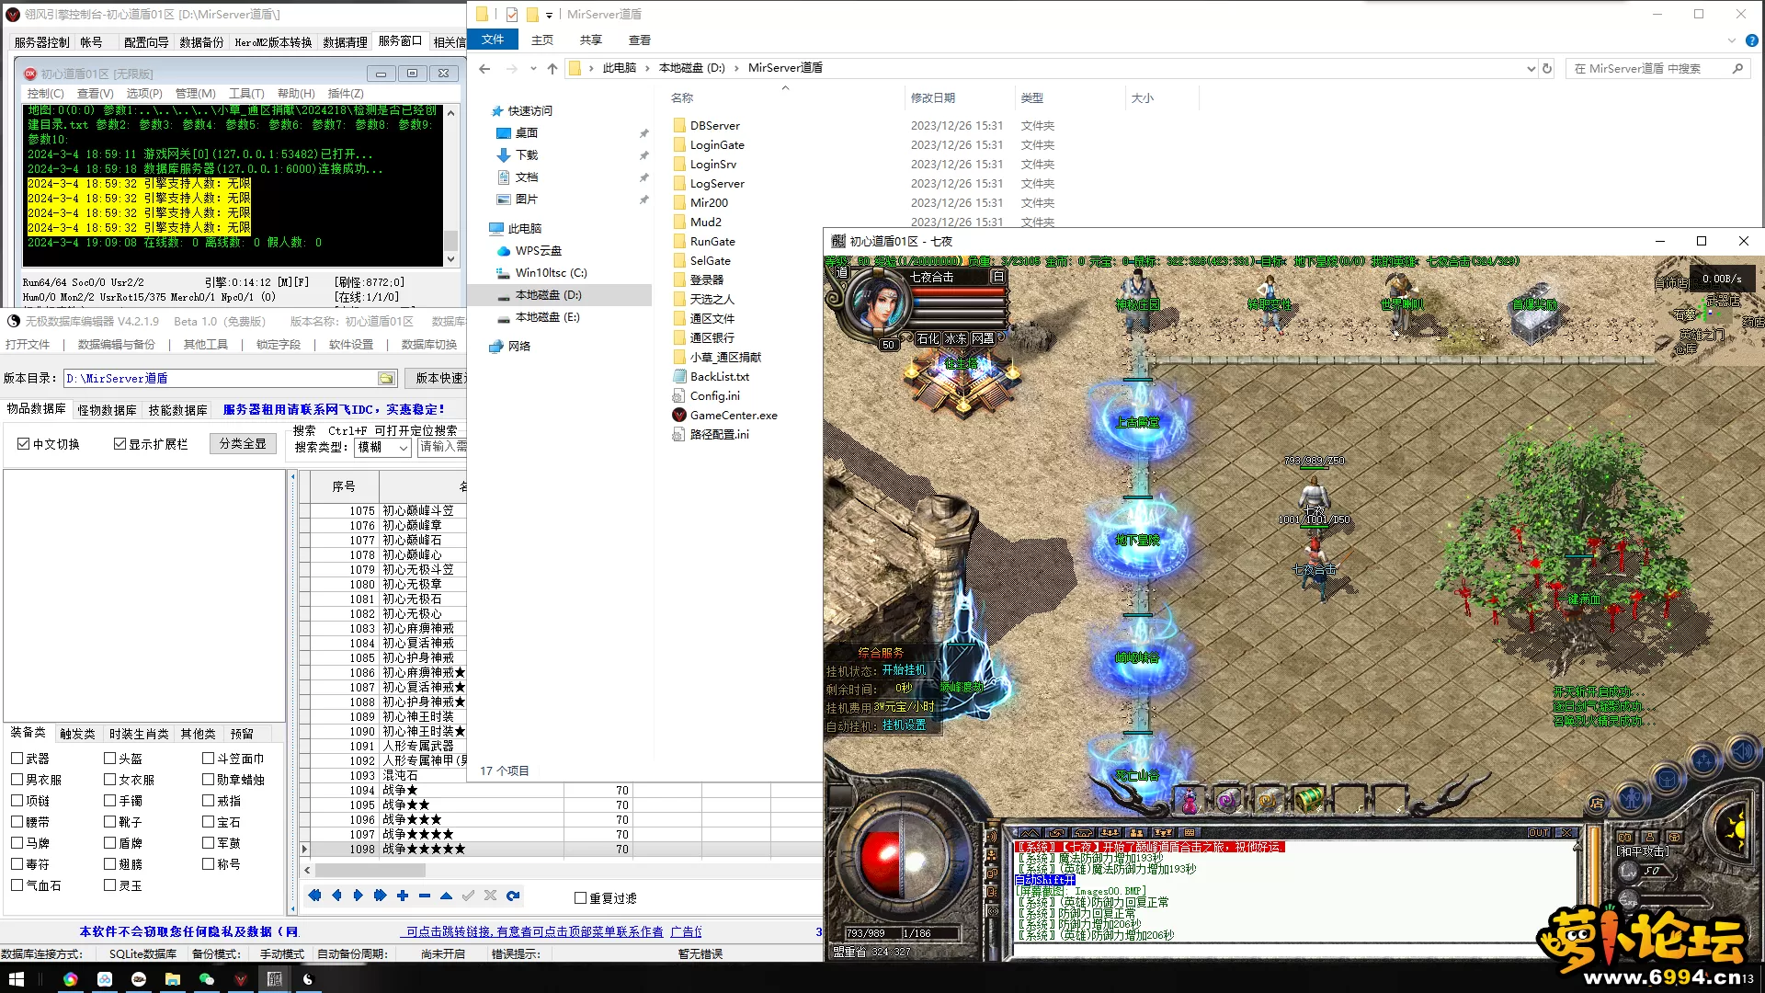The width and height of the screenshot is (1765, 993).
Task: Use the gold scroll in slot 3
Action: point(1269,800)
